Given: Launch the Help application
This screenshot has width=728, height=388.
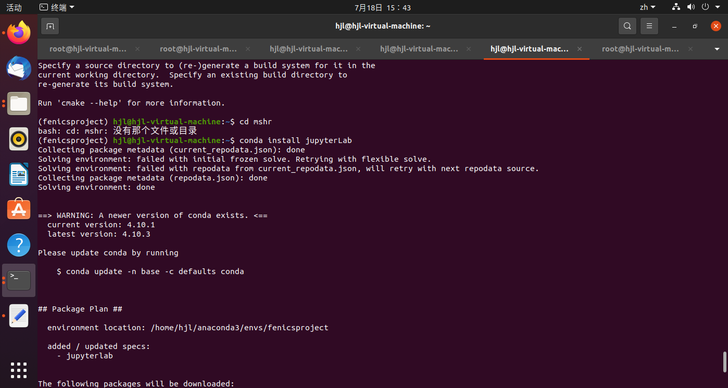Looking at the screenshot, I should click(x=18, y=244).
